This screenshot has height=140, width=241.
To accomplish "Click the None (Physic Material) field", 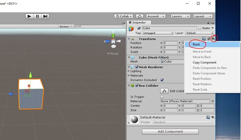I will 185,101.
